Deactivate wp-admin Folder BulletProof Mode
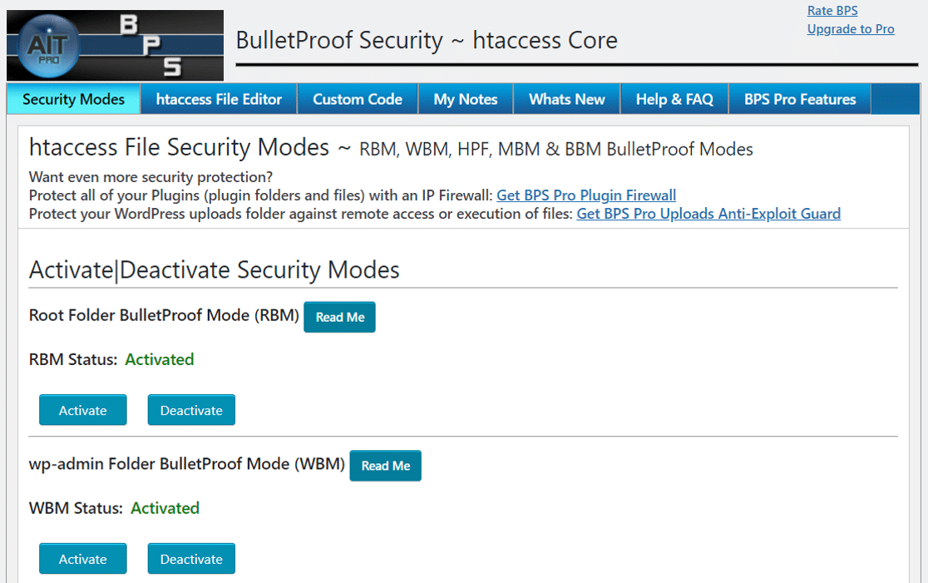928x583 pixels. pyautogui.click(x=190, y=558)
